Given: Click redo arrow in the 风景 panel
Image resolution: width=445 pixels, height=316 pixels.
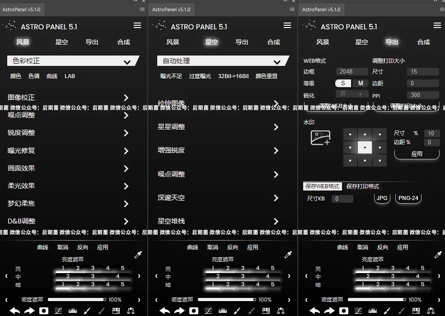Looking at the screenshot, I should (x=29, y=311).
